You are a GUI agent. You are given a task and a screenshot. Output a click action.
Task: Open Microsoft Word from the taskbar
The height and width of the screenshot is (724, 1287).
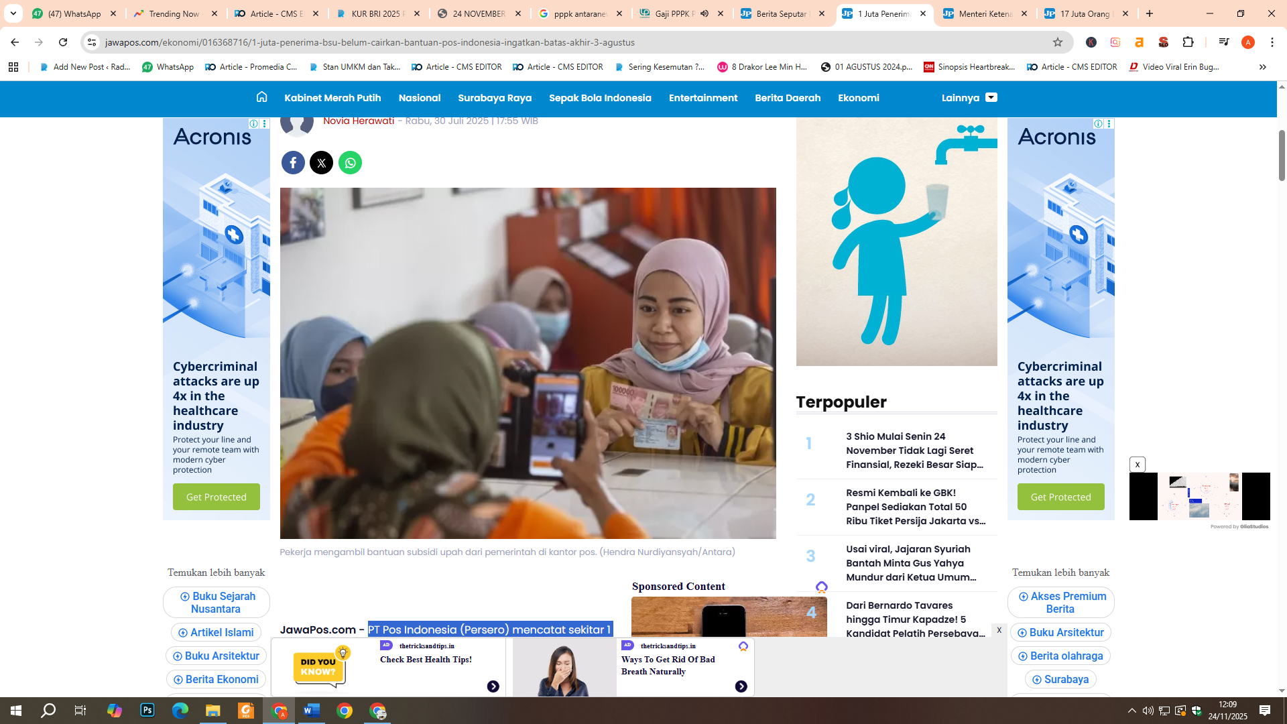pyautogui.click(x=312, y=710)
